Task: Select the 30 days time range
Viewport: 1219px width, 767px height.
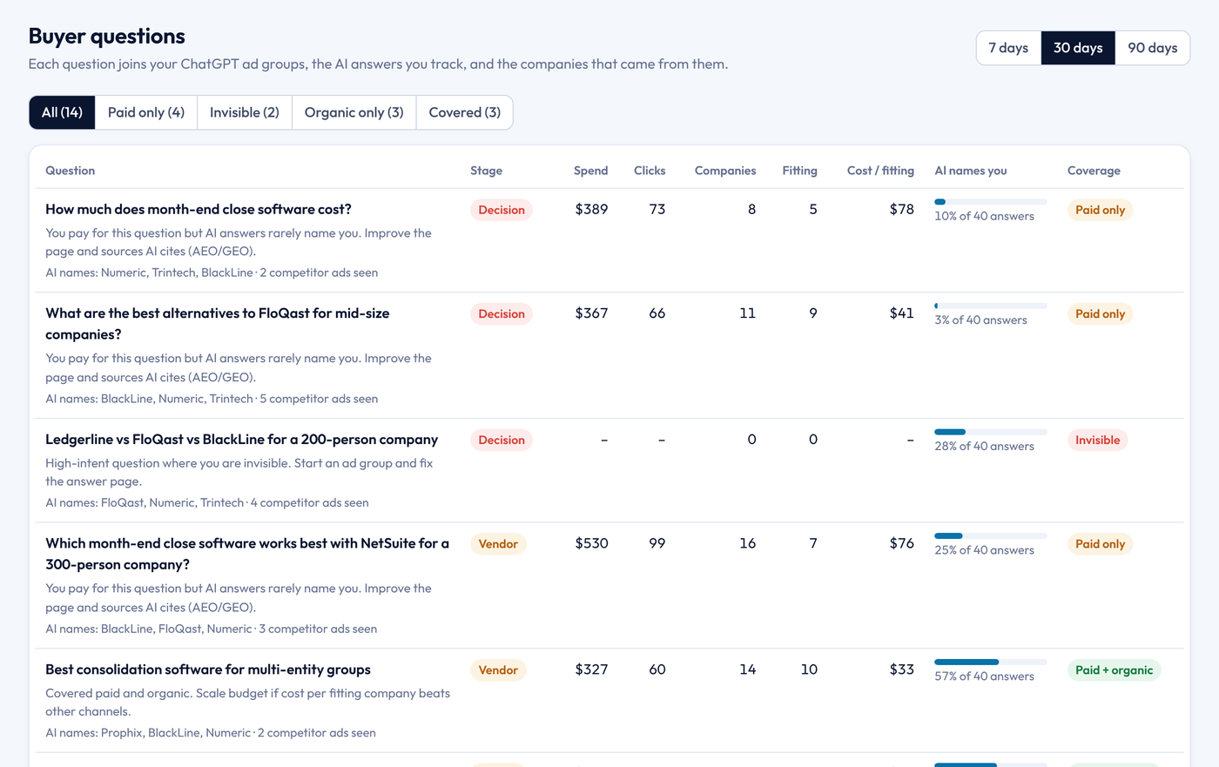Action: pyautogui.click(x=1078, y=48)
